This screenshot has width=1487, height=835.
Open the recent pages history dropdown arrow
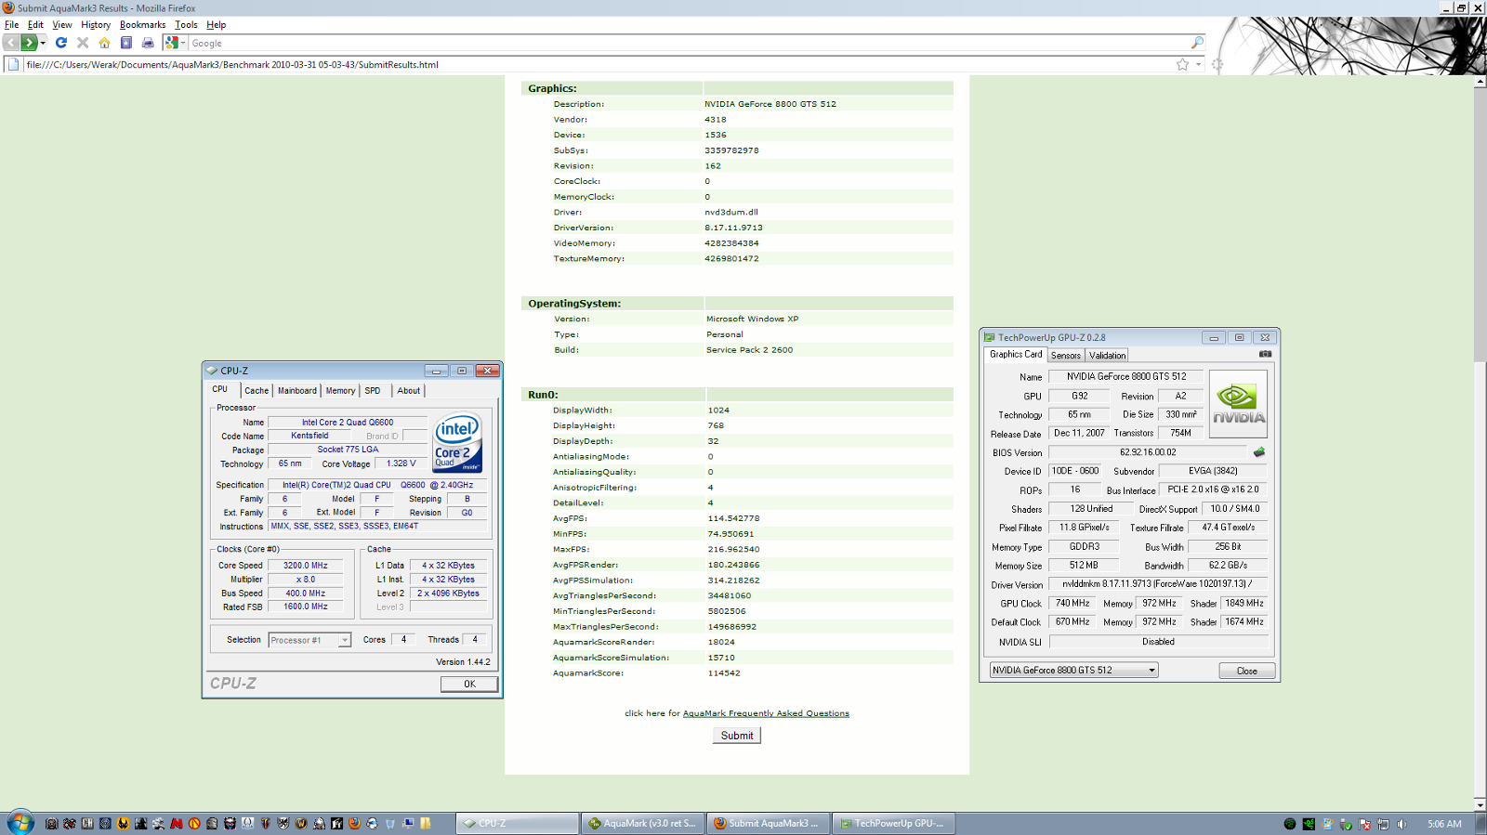click(x=43, y=43)
